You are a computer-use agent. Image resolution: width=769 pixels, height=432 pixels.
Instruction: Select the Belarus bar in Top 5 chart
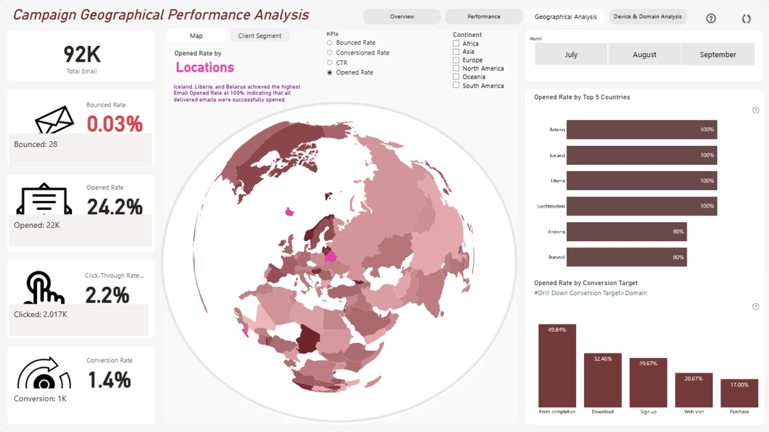point(641,130)
